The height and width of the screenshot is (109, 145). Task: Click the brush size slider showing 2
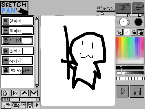pyautogui.click(x=123, y=15)
